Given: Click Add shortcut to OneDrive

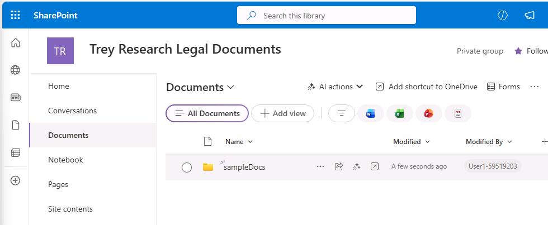Looking at the screenshot, I should 426,87.
